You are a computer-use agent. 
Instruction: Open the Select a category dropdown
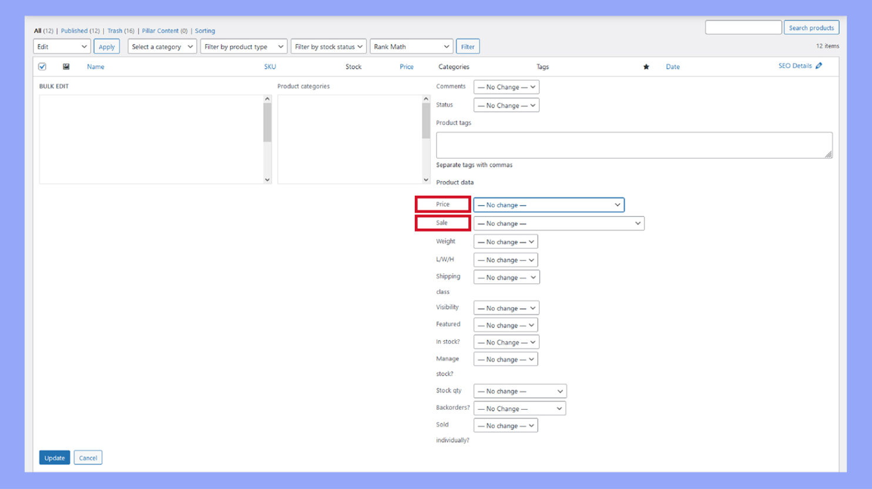click(162, 46)
